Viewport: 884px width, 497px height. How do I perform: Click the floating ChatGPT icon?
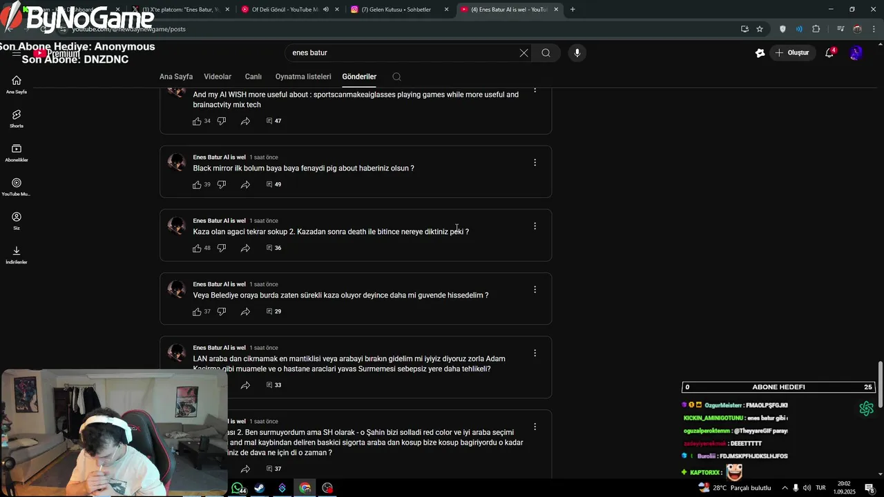866,409
